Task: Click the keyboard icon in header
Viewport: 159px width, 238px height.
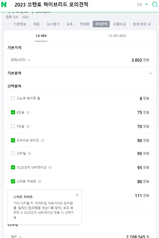Action: [140, 4]
